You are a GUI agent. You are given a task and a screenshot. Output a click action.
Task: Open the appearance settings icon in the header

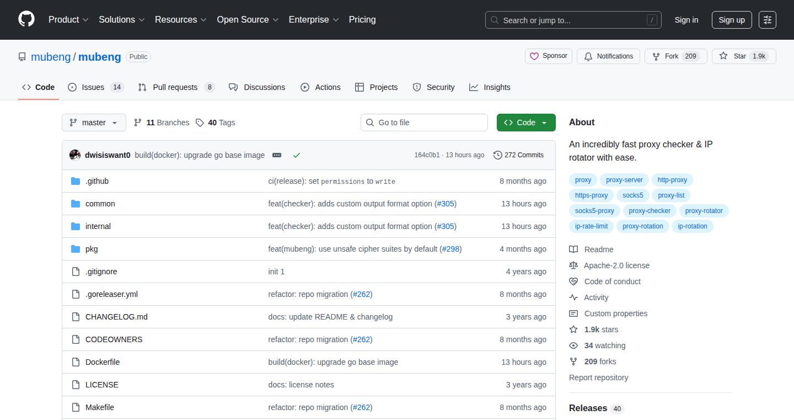pyautogui.click(x=768, y=20)
